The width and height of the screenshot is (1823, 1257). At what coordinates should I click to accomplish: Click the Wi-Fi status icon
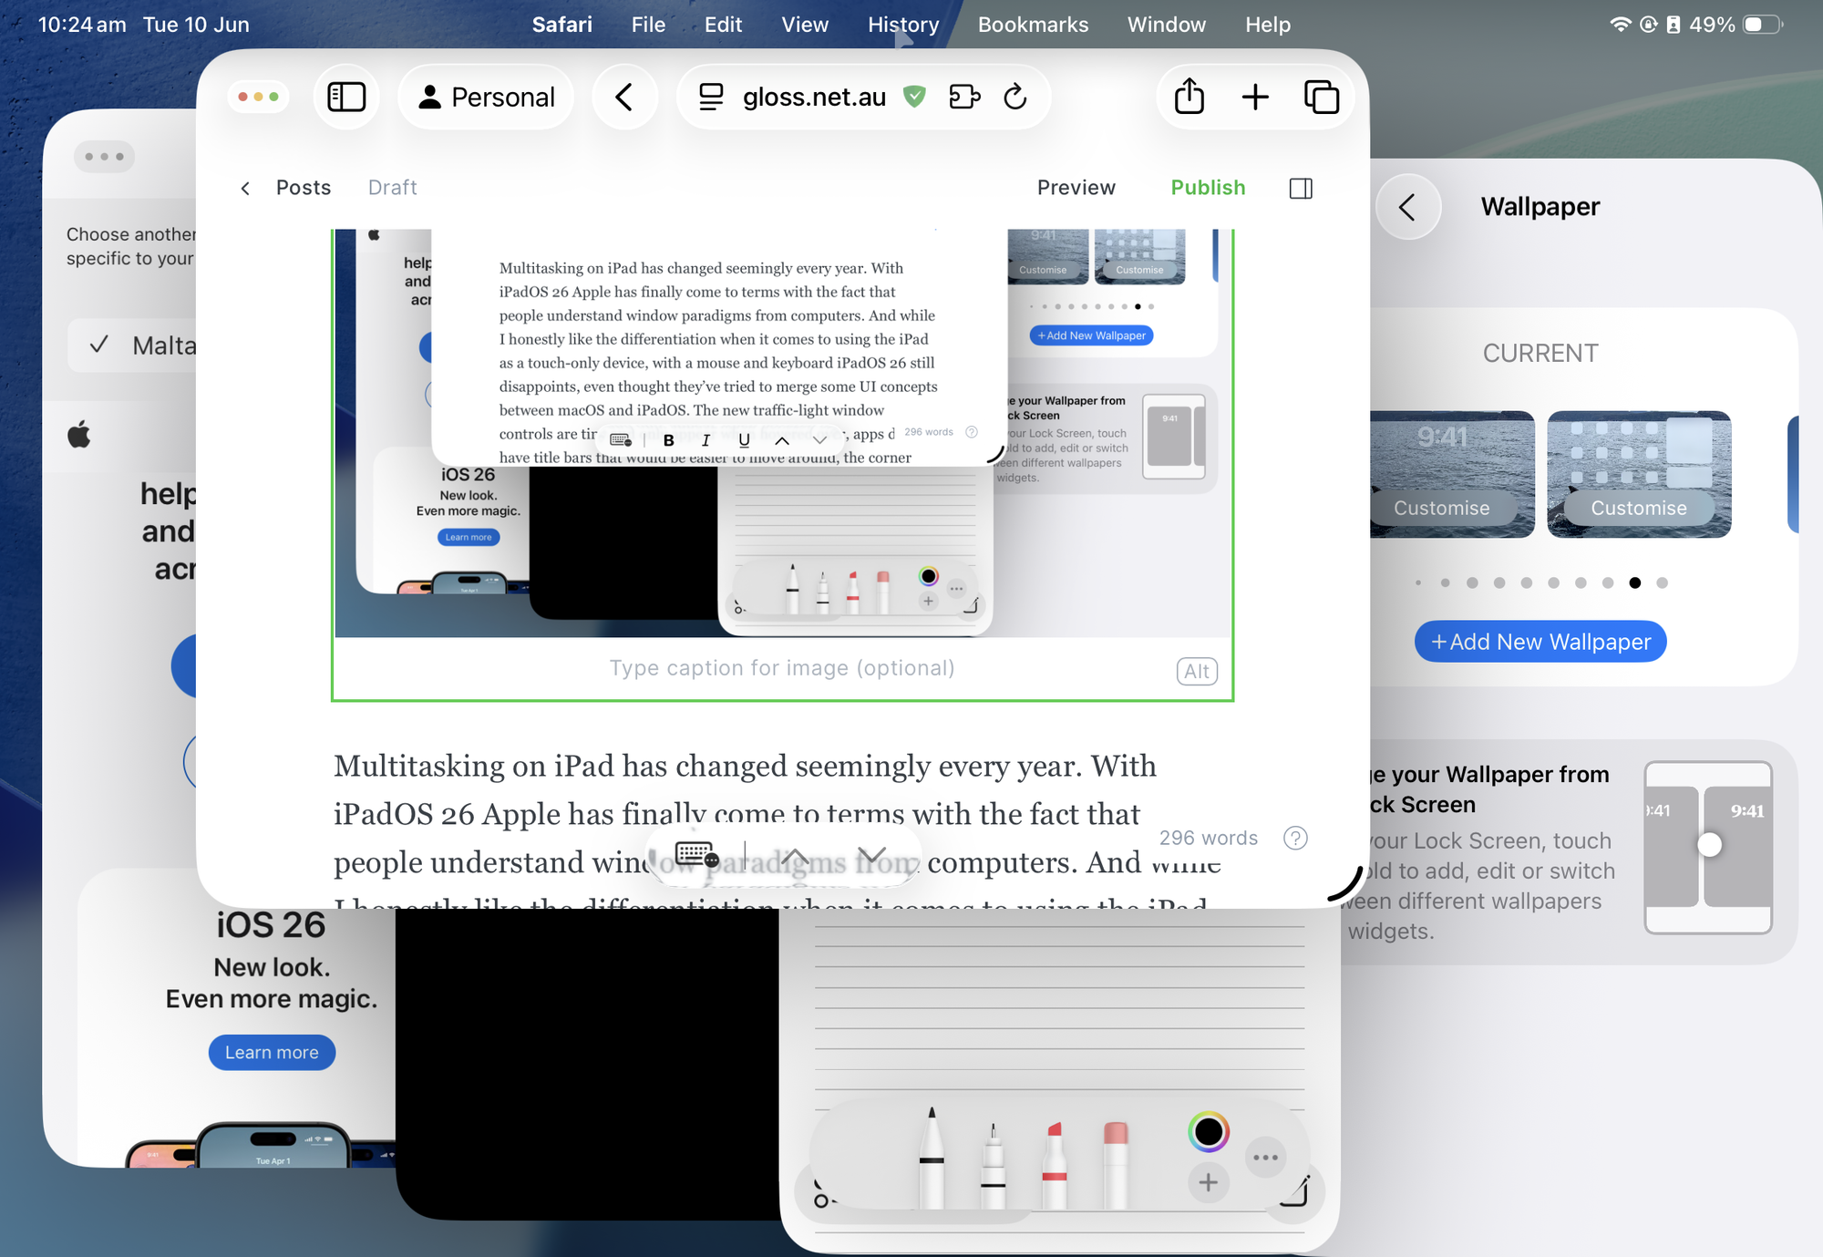pyautogui.click(x=1620, y=25)
